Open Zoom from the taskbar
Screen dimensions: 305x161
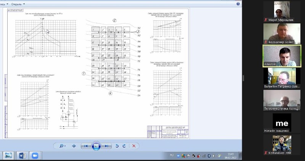pyautogui.click(x=35, y=156)
